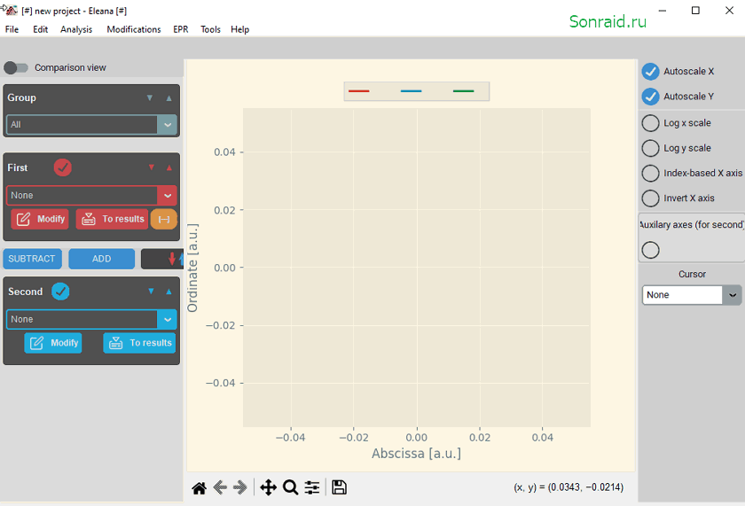
Task: Click the orange range selection icon
Action: [164, 219]
